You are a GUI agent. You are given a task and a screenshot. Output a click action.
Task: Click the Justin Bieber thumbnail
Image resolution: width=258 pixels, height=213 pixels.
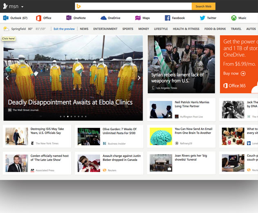click(89, 163)
